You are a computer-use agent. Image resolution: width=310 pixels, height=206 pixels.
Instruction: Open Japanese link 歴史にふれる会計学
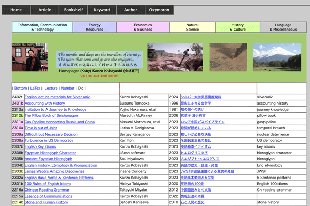[196, 103]
